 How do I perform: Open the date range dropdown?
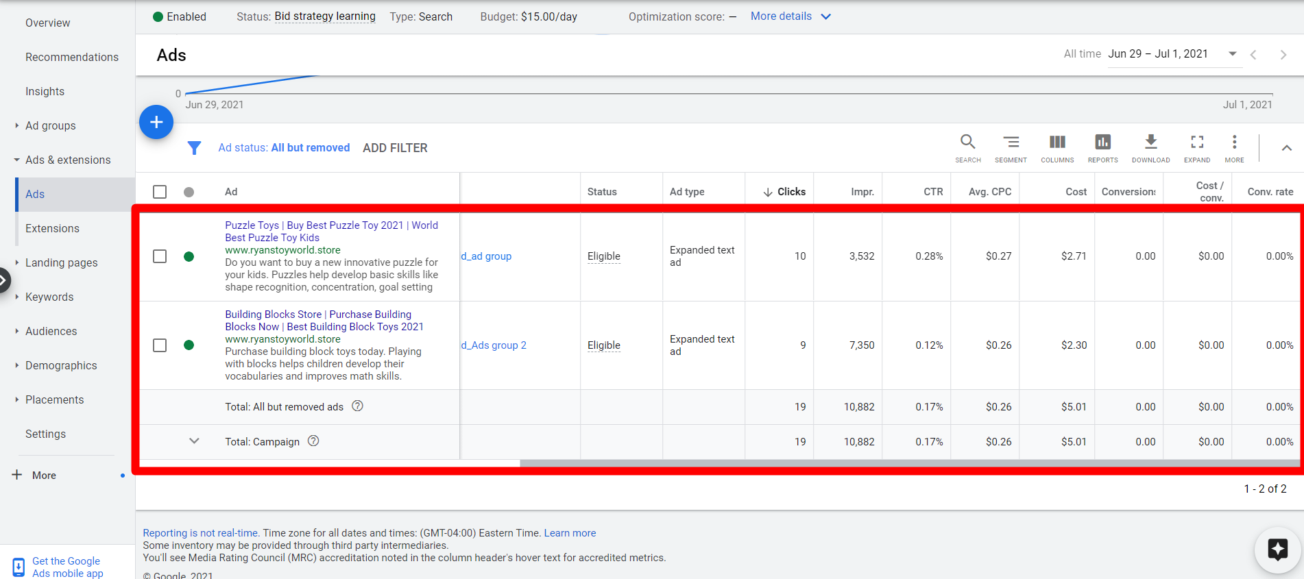(x=1232, y=54)
